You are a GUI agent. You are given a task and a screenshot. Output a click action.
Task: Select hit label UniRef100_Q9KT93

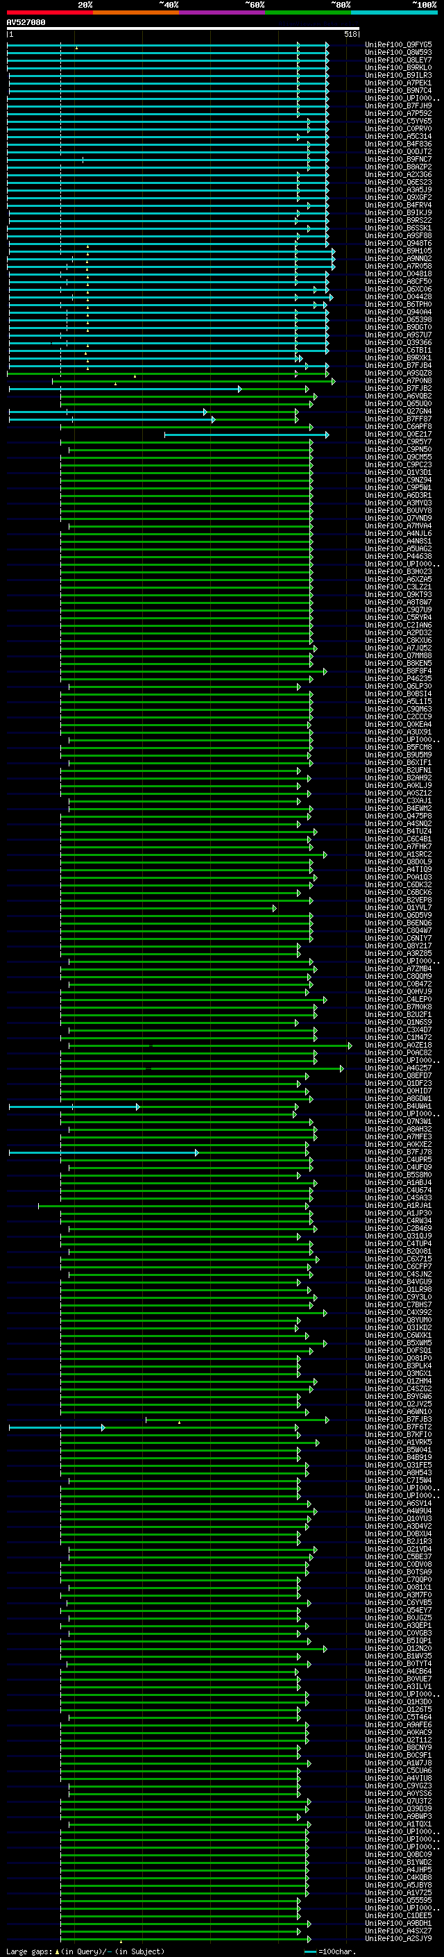398,595
